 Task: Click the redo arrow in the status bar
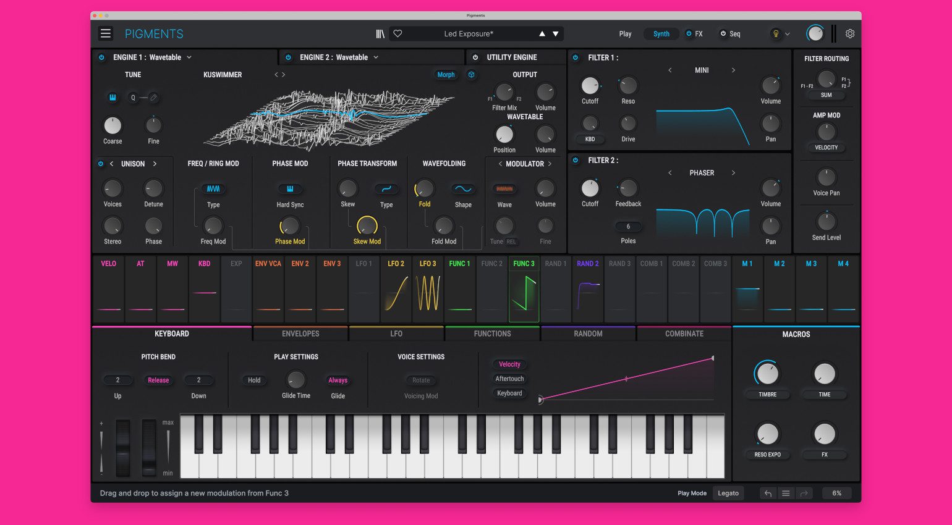[804, 493]
